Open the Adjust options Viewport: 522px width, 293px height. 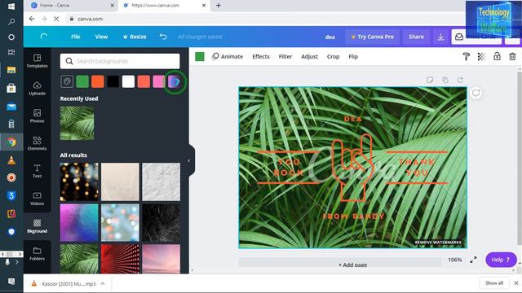pyautogui.click(x=309, y=56)
